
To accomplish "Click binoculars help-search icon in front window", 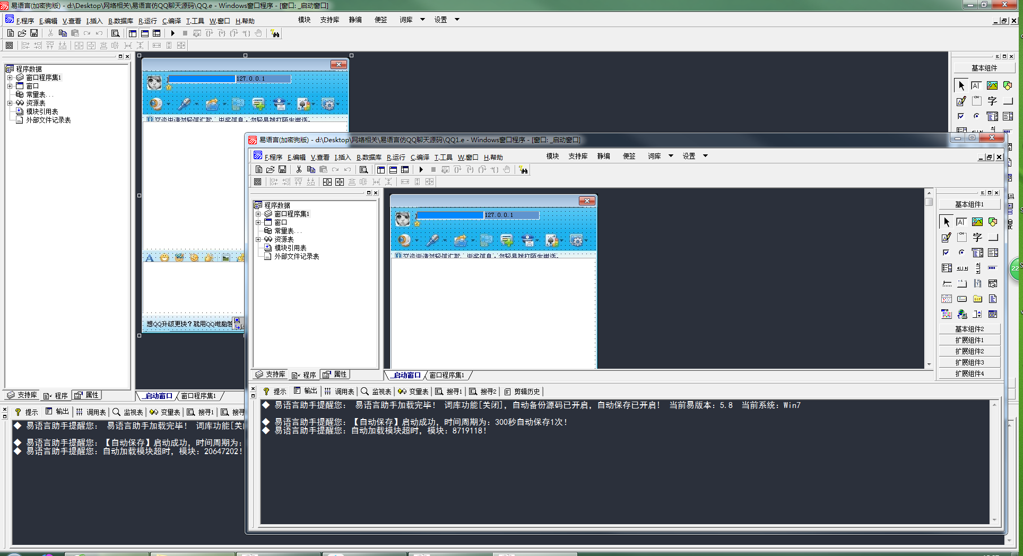I will tap(524, 170).
